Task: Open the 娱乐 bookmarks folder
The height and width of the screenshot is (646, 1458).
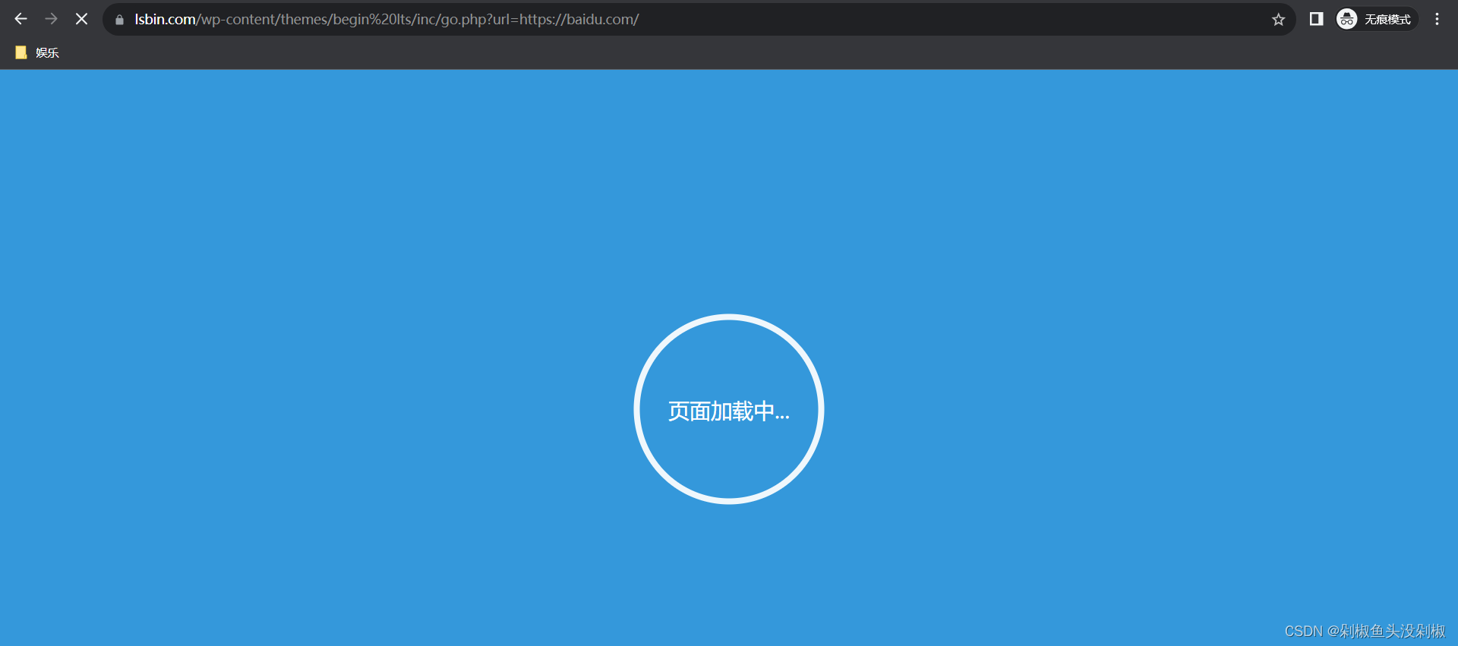Action: click(37, 52)
